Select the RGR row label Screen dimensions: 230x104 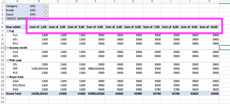tap(15, 89)
